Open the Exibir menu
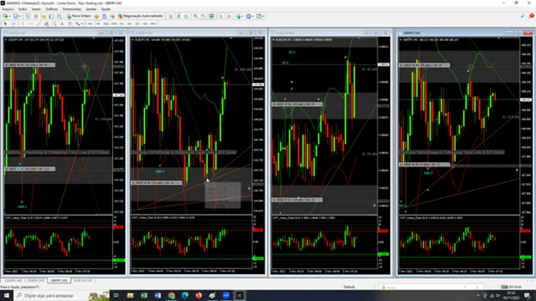536x301 pixels. click(x=23, y=9)
